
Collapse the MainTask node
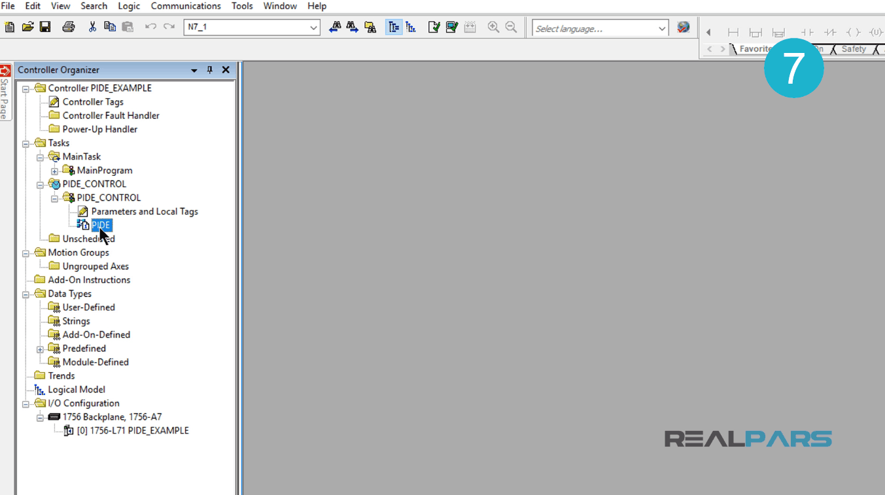(40, 157)
